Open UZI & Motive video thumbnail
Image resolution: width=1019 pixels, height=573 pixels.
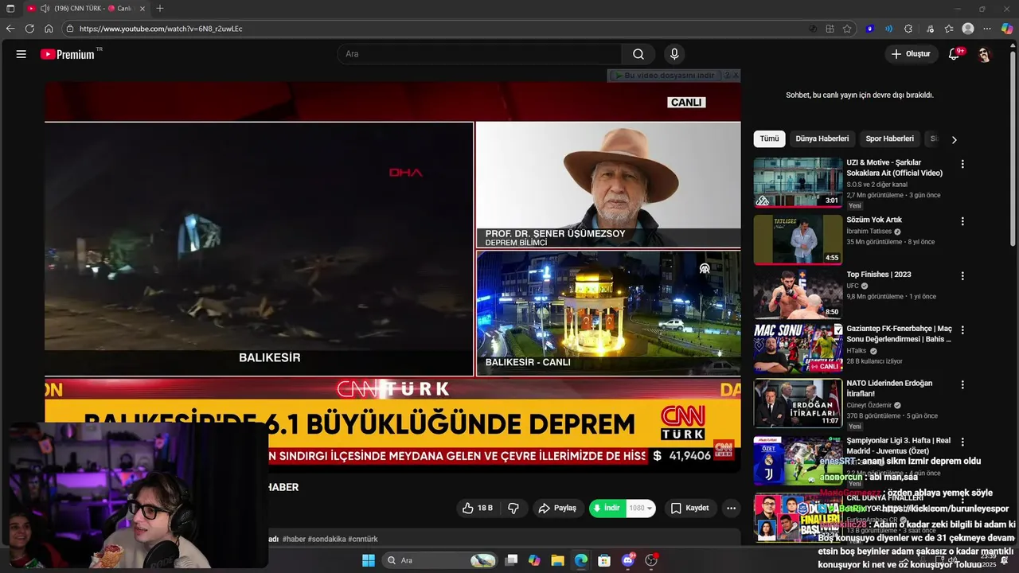[798, 182]
